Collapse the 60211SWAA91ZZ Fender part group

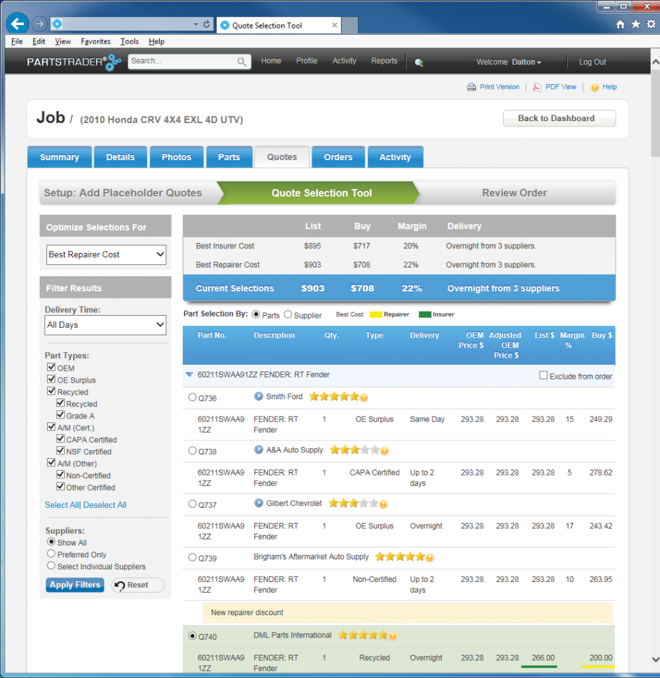(x=189, y=375)
